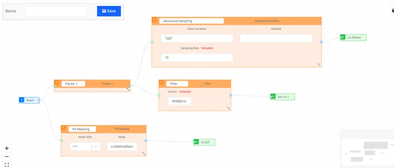Click the zoom in plus button

[x=7, y=148]
